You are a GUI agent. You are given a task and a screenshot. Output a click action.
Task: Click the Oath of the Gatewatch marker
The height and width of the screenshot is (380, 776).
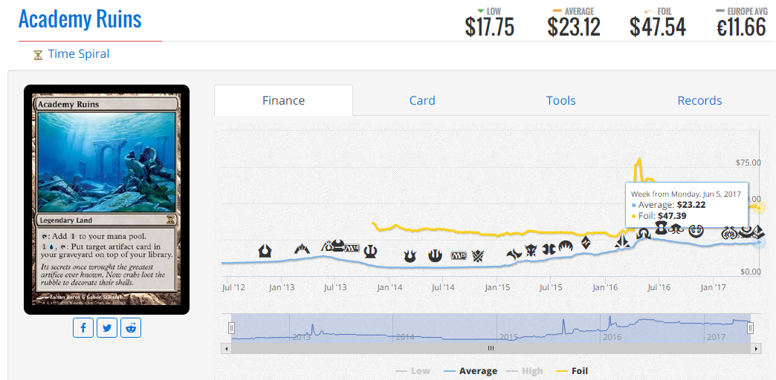[622, 242]
